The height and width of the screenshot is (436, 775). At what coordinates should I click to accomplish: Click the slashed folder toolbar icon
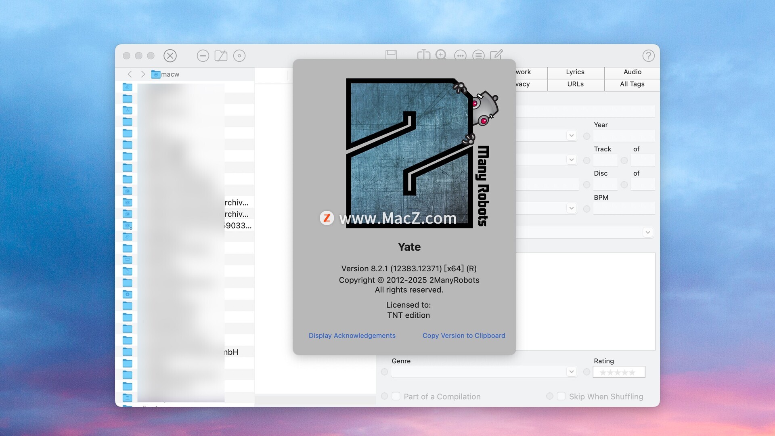221,56
